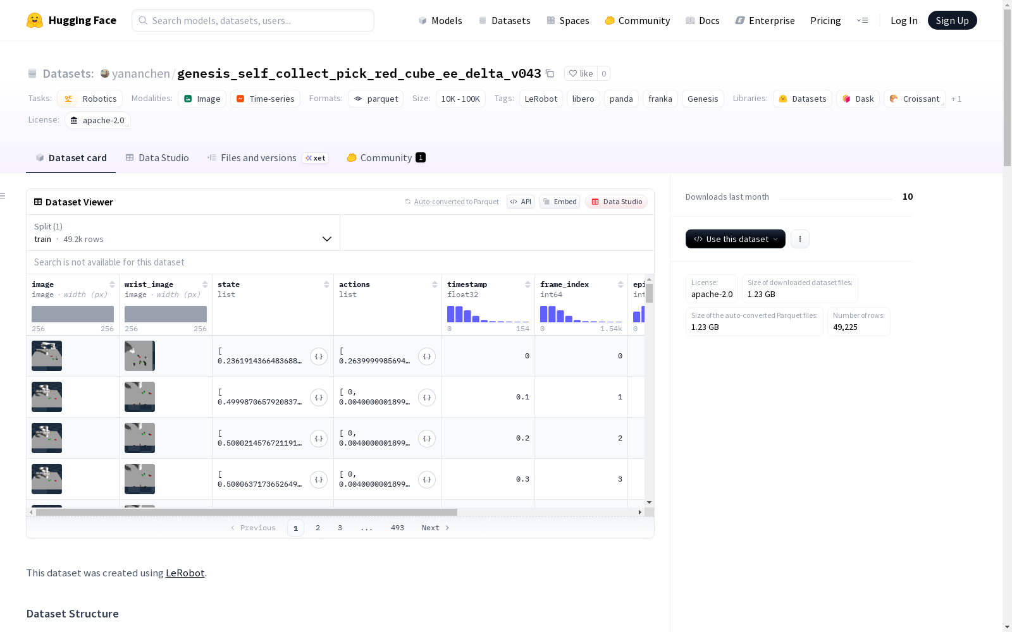Go to page 2 of the table

click(318, 528)
